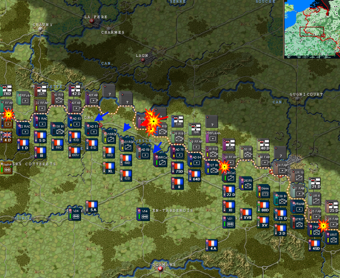
Task: Select the French II corps counter
Action: tap(178, 183)
